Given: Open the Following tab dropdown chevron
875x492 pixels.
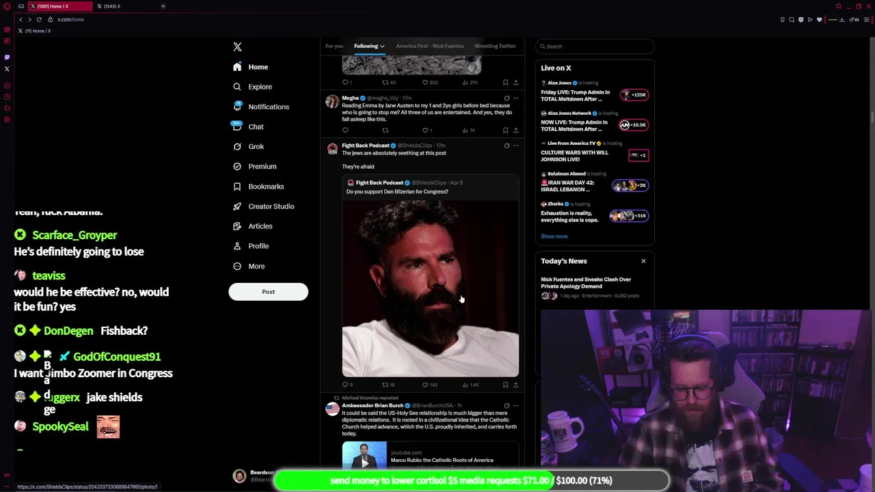Looking at the screenshot, I should coord(382,46).
